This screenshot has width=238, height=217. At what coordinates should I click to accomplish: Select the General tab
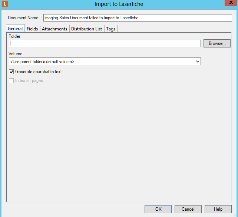tap(15, 29)
